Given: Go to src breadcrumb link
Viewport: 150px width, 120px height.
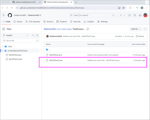Looking at the screenshot, I should pos(59,29).
